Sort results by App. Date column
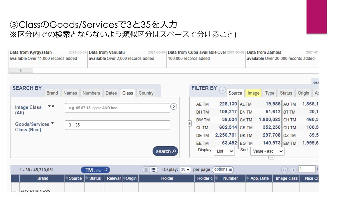The height and width of the screenshot is (201, 358). pyautogui.click(x=259, y=178)
